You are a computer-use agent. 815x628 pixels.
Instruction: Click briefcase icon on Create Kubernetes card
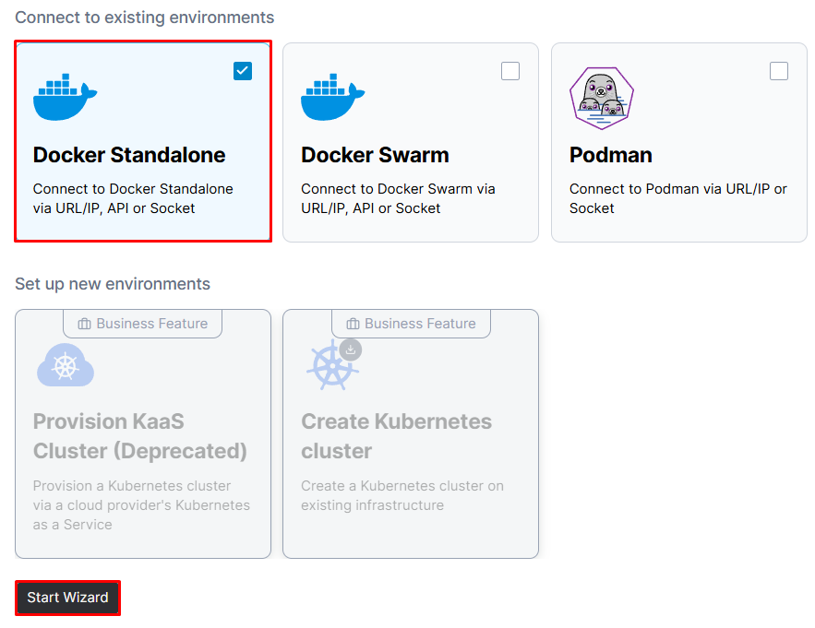point(353,324)
